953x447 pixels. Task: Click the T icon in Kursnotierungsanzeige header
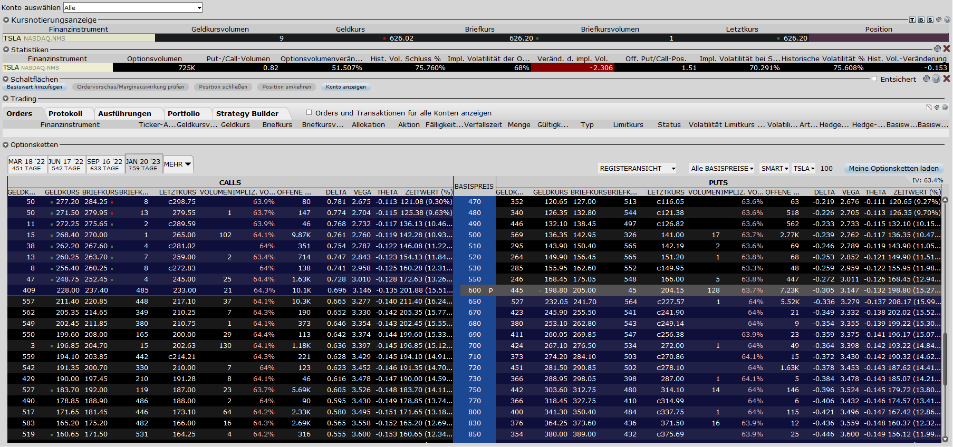912,20
